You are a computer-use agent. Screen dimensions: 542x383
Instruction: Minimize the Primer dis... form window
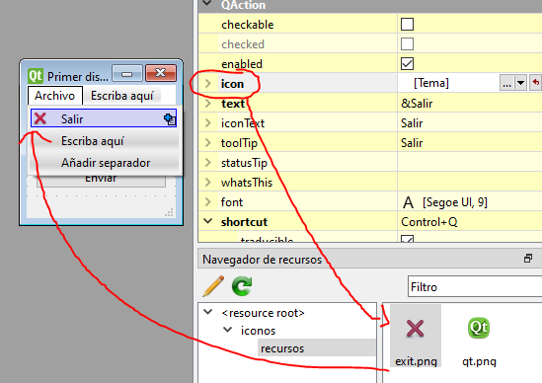tap(126, 73)
